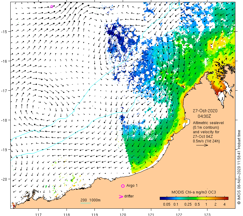Click the latitude axis label -16
This screenshot has height=216, width=243.
[x=4, y=61]
